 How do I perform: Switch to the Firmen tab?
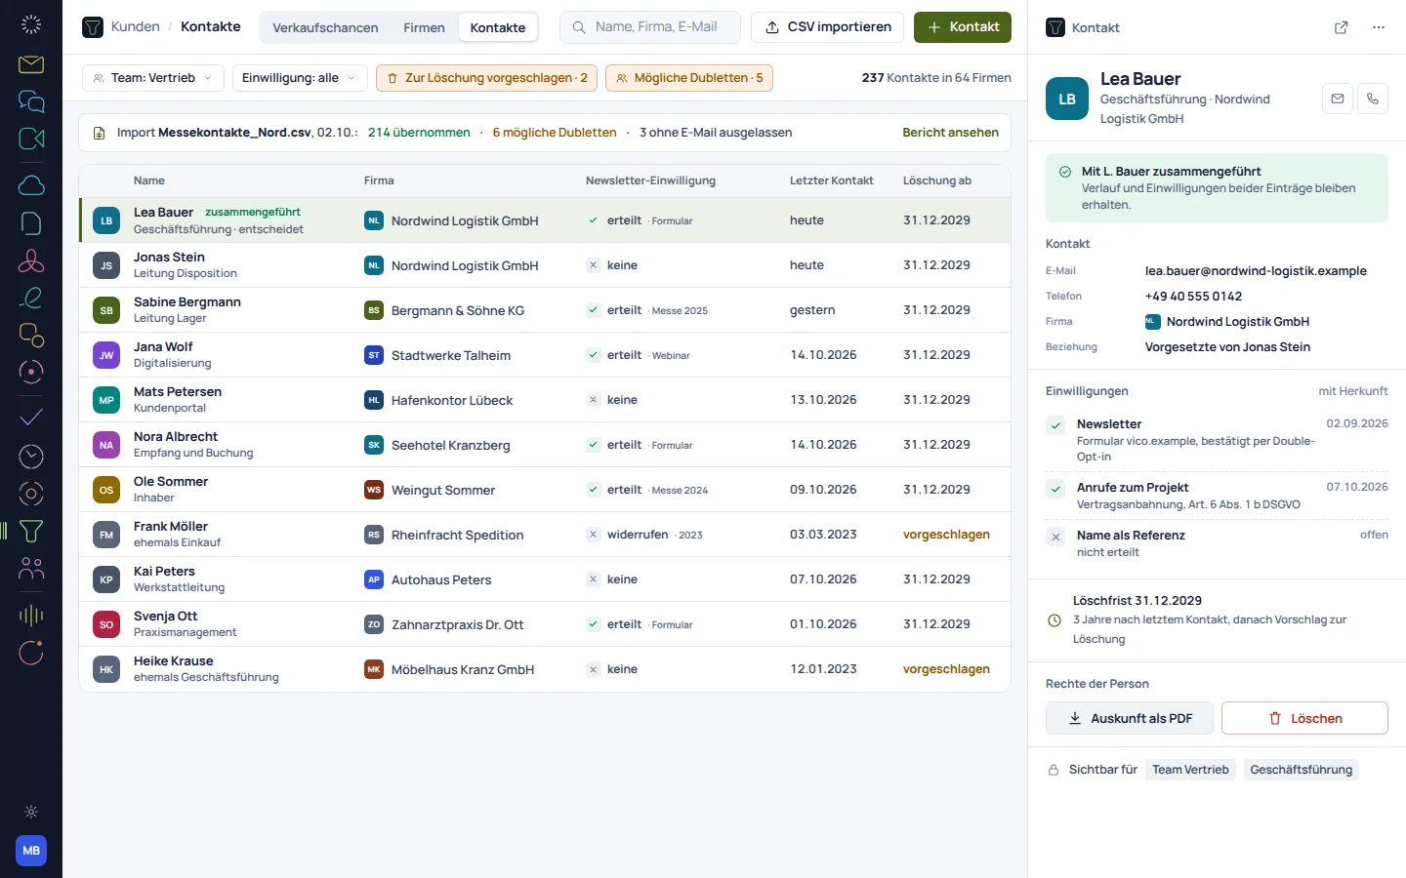pyautogui.click(x=424, y=27)
